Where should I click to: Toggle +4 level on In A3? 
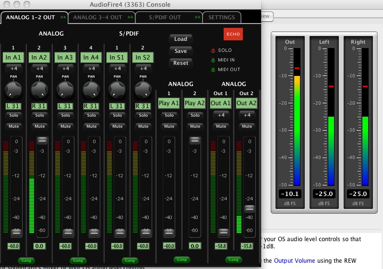click(65, 69)
